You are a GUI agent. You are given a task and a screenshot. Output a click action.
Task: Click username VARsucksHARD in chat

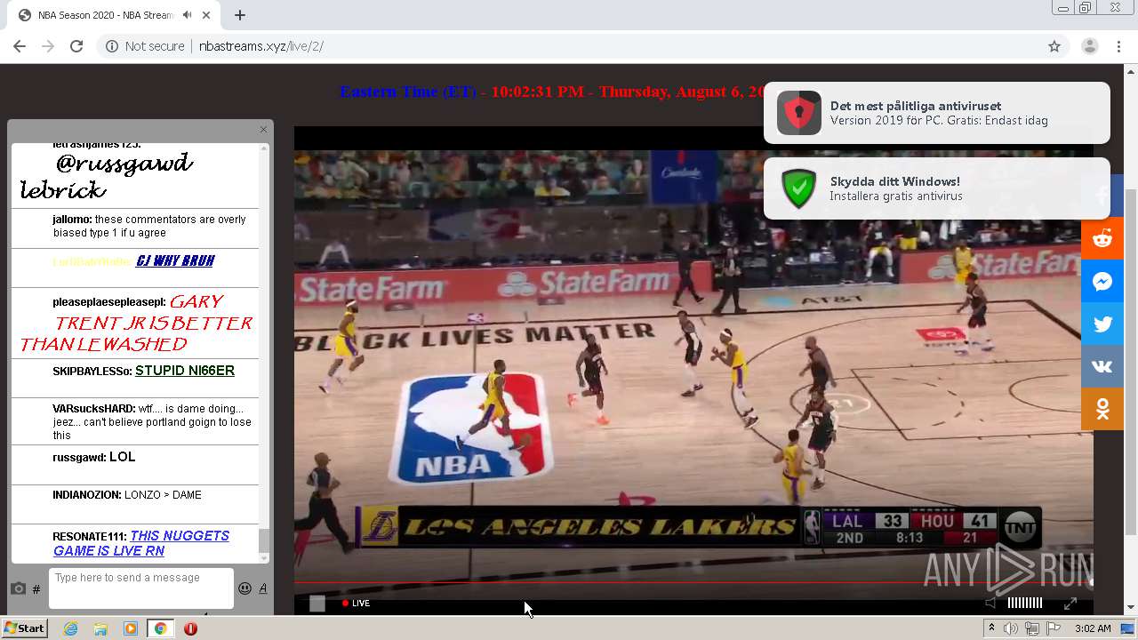pyautogui.click(x=93, y=409)
